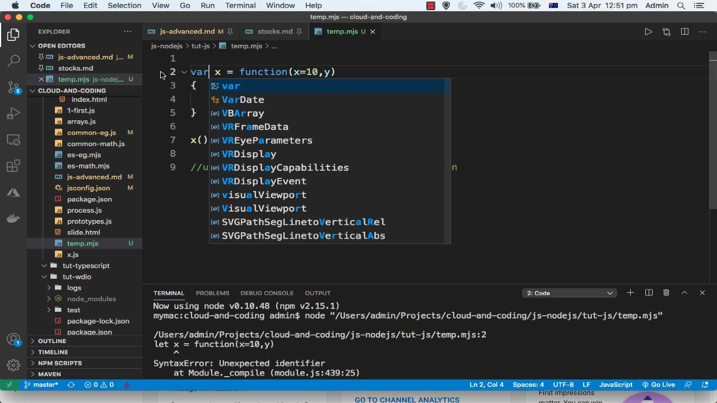Expand the node_modules folder
The width and height of the screenshot is (717, 403).
[x=49, y=299]
